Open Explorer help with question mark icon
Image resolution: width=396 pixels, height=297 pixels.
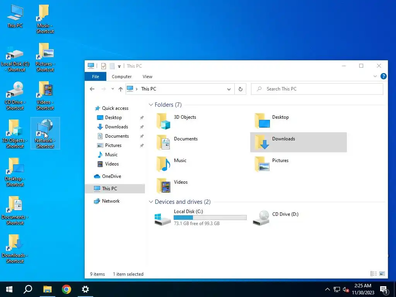(383, 76)
